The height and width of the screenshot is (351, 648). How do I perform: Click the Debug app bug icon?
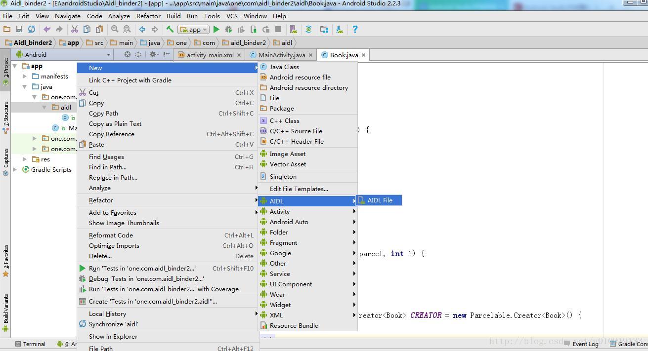pos(228,30)
